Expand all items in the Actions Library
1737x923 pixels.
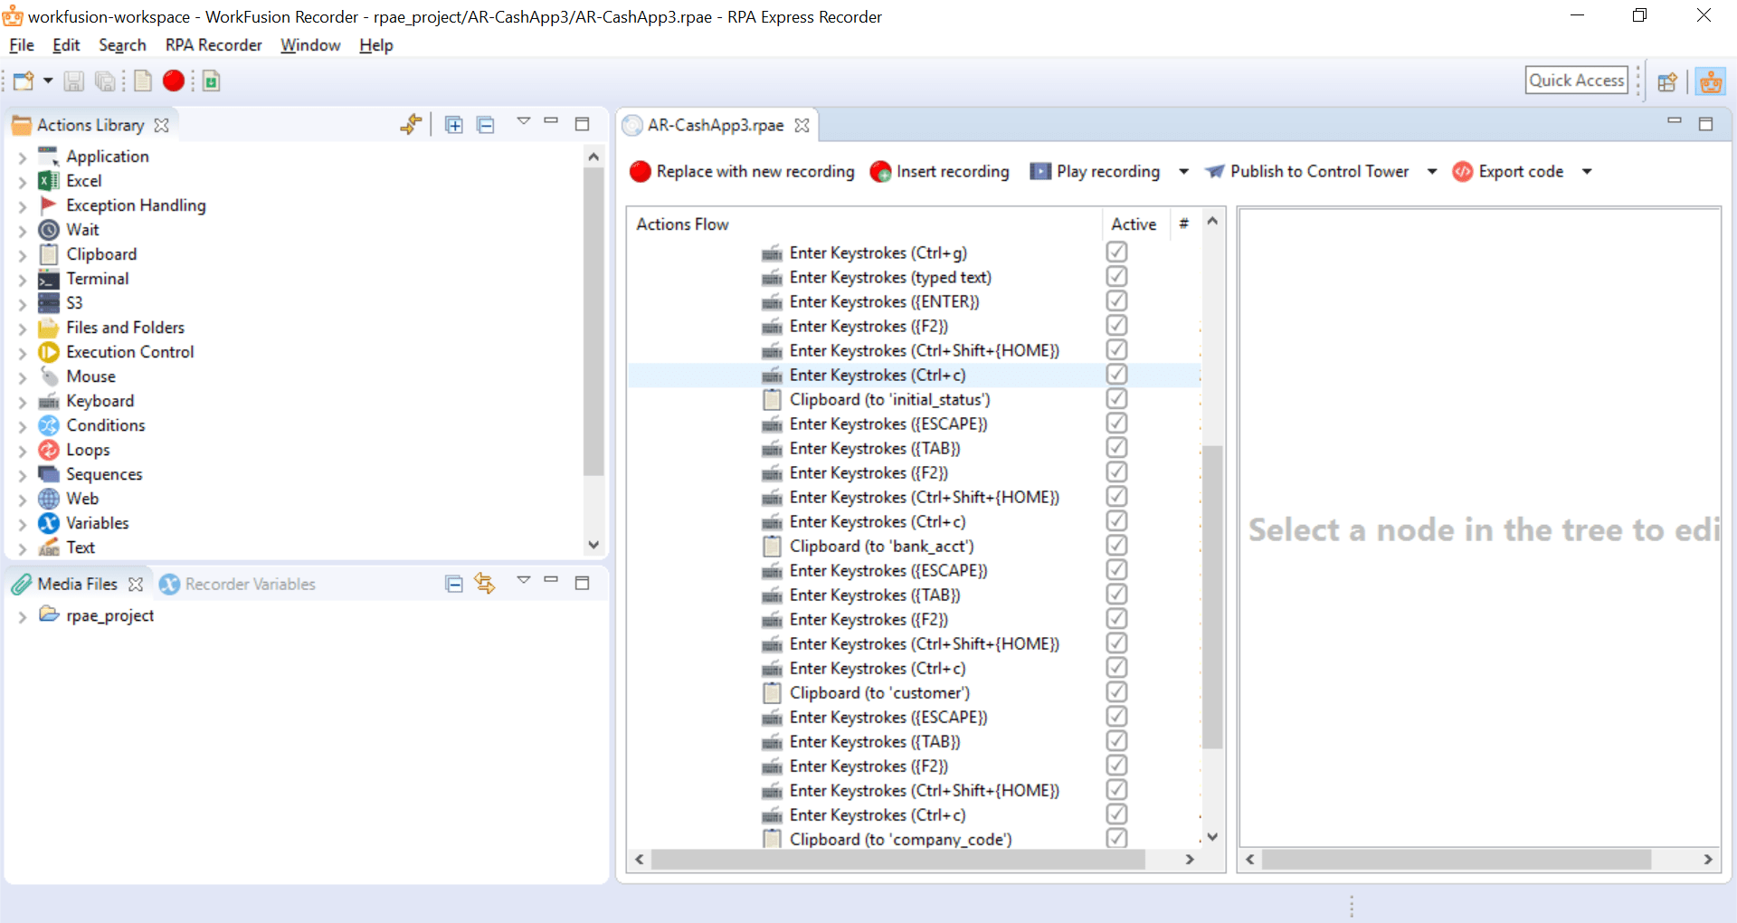[454, 125]
